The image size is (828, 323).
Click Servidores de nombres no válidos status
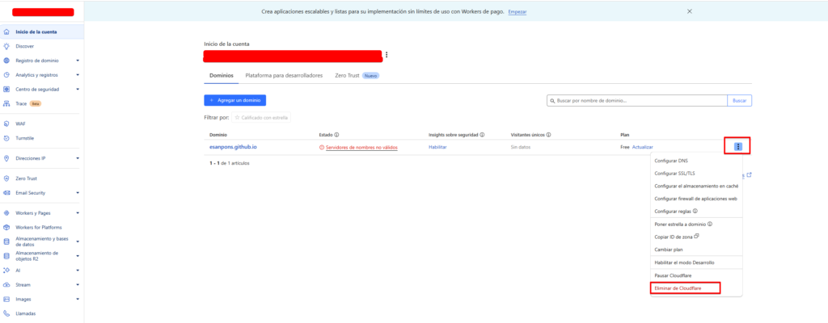(x=361, y=147)
